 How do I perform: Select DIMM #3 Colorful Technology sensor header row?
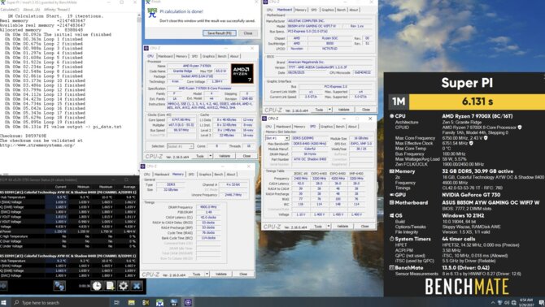(69, 256)
